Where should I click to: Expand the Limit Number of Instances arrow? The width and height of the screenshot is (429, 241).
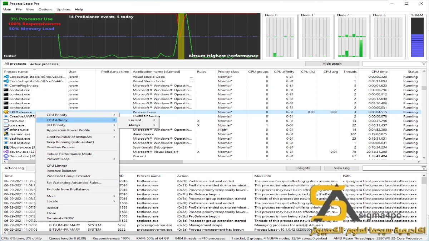(114, 137)
